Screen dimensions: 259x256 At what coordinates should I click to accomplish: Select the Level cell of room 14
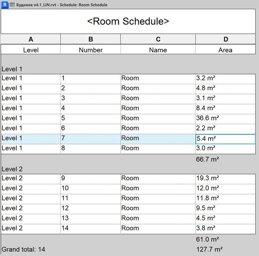pos(31,229)
